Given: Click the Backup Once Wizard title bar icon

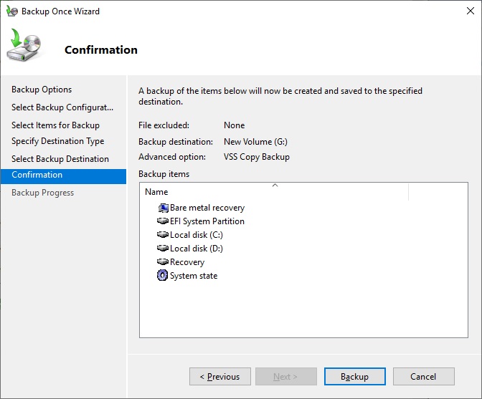Looking at the screenshot, I should coord(11,11).
